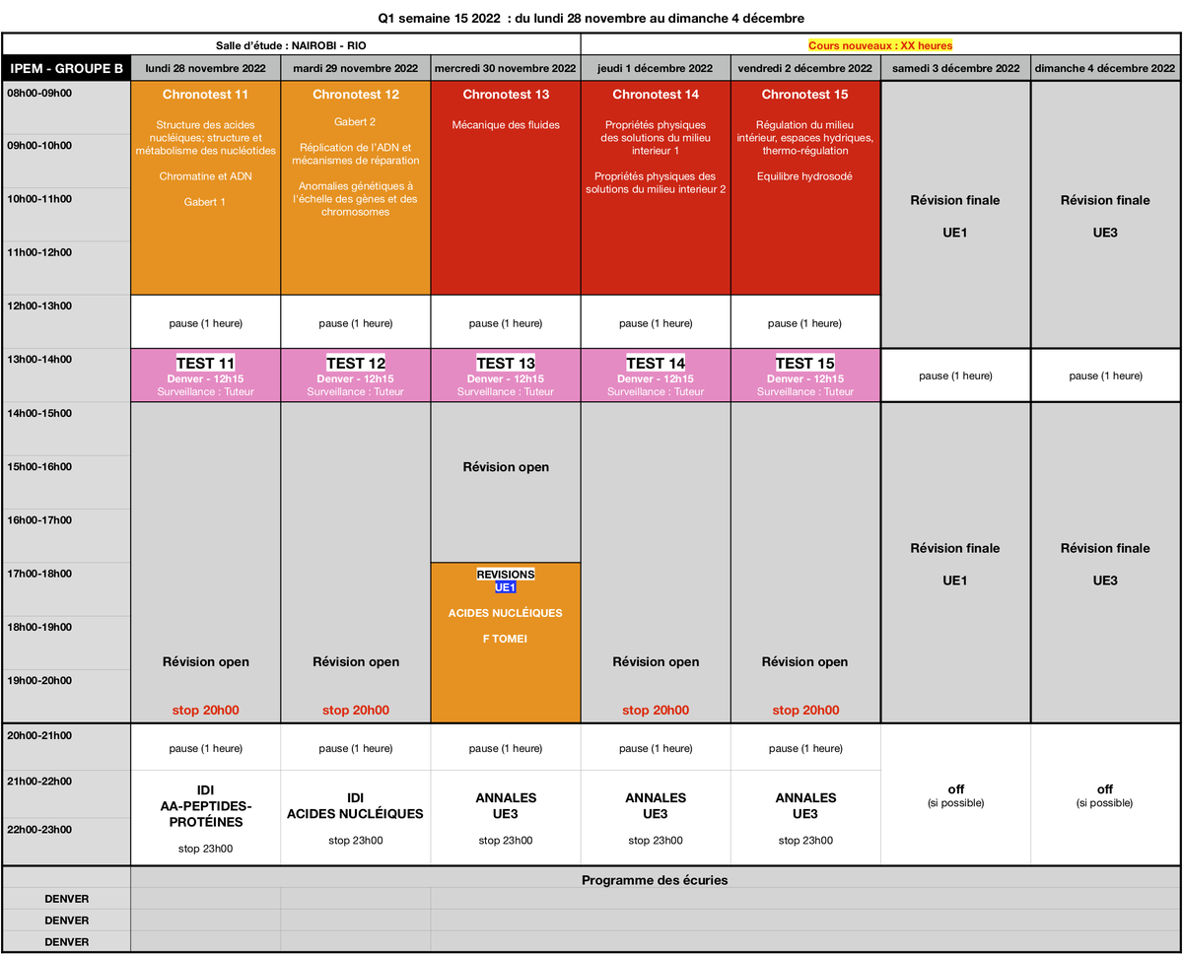Select the Chronotest 13 block
This screenshot has height=955, width=1183.
[506, 187]
